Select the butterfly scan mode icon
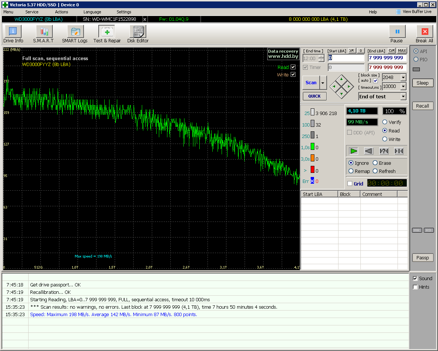 pyautogui.click(x=399, y=151)
